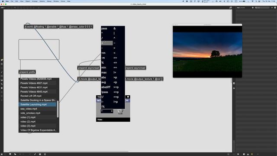The width and height of the screenshot is (277, 156).
Task: Open the Arrange menu
Action: [35, 1]
